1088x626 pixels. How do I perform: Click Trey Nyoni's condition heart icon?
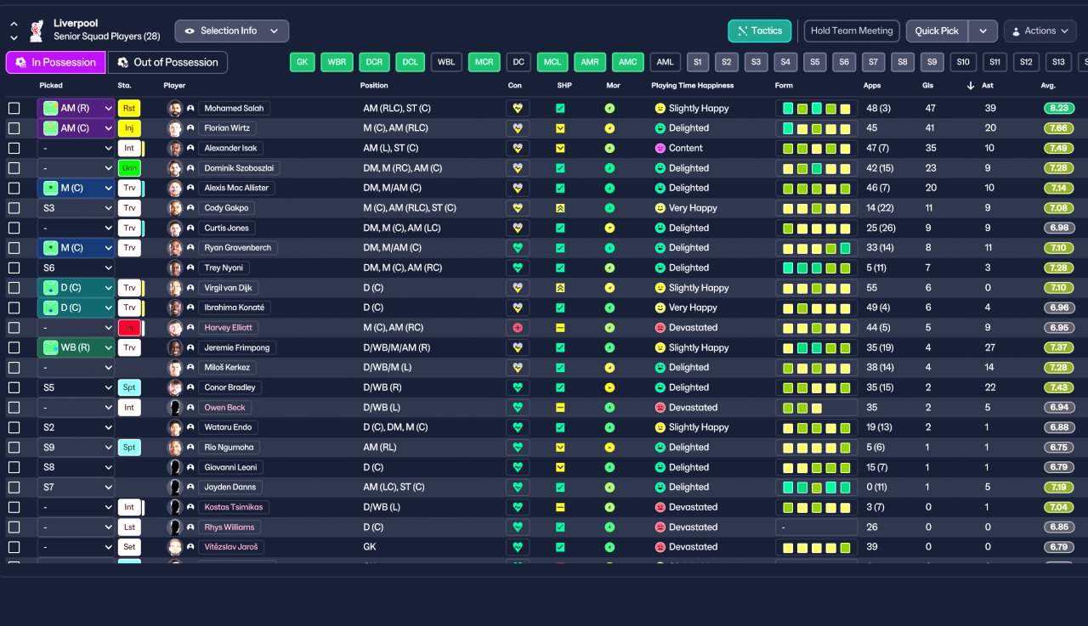click(517, 268)
